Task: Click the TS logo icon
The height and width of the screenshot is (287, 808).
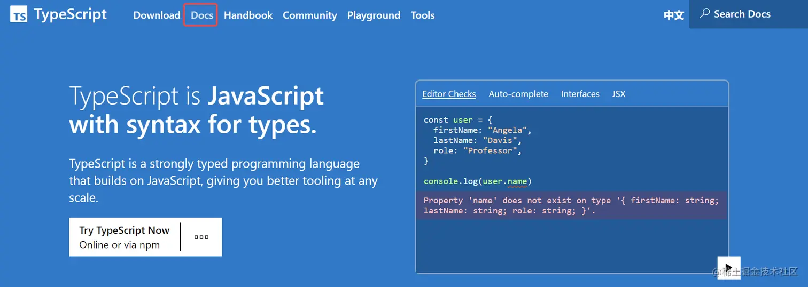Action: coord(19,14)
